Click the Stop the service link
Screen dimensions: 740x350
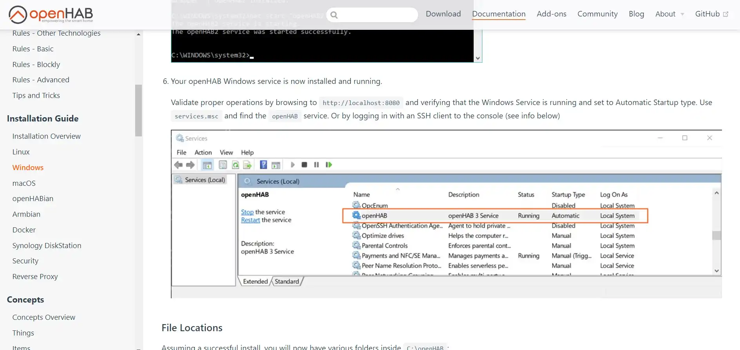coord(247,212)
